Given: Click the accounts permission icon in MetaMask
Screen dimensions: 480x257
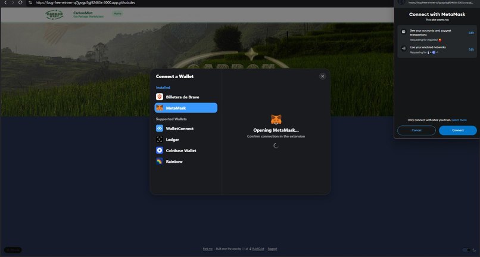Looking at the screenshot, I should [x=403, y=32].
